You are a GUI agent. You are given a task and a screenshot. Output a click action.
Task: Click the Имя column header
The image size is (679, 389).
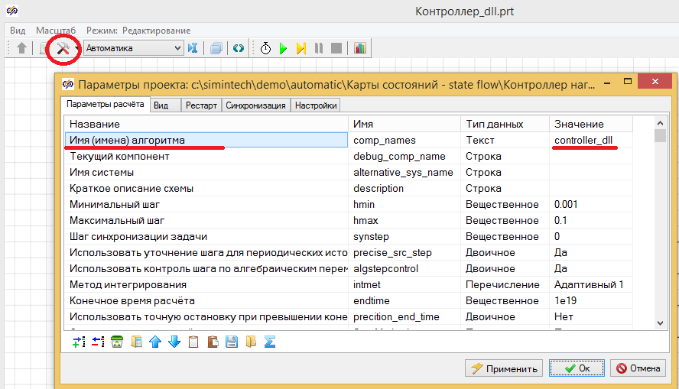tap(404, 124)
